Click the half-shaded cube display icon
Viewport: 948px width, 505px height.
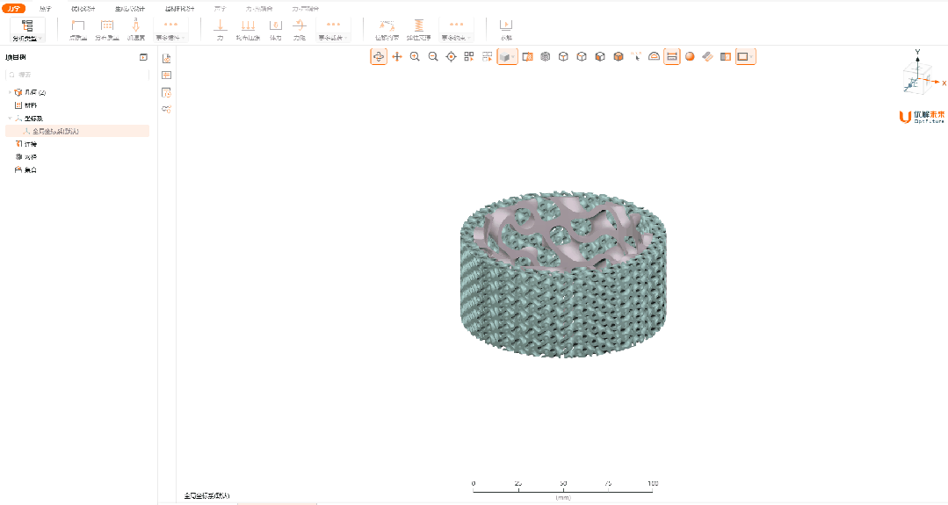(600, 57)
